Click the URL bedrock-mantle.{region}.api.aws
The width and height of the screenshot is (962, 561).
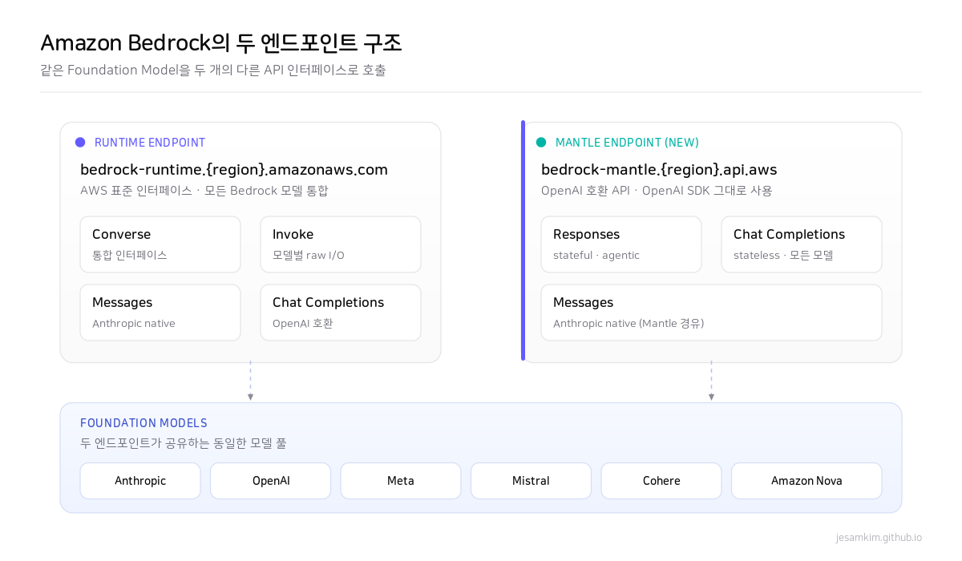pyautogui.click(x=659, y=170)
